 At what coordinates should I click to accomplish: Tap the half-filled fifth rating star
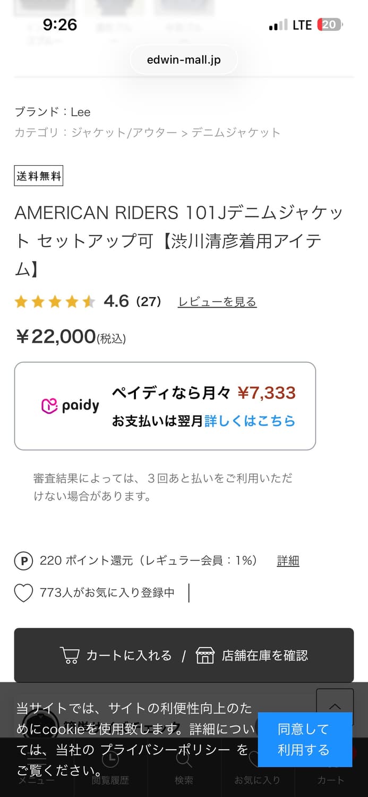pos(90,301)
